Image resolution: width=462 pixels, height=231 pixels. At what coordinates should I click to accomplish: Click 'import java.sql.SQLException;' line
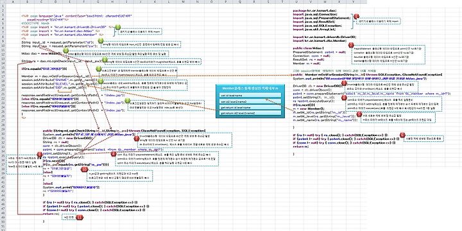point(318,26)
